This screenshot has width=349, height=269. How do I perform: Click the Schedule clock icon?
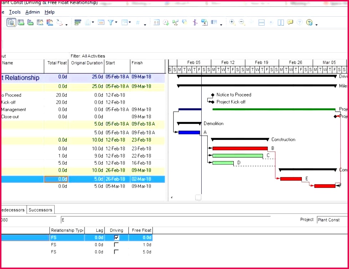pos(166,23)
